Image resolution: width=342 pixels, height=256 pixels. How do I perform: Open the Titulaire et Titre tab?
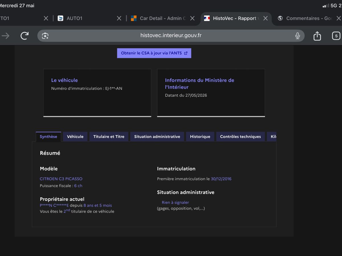(x=109, y=137)
